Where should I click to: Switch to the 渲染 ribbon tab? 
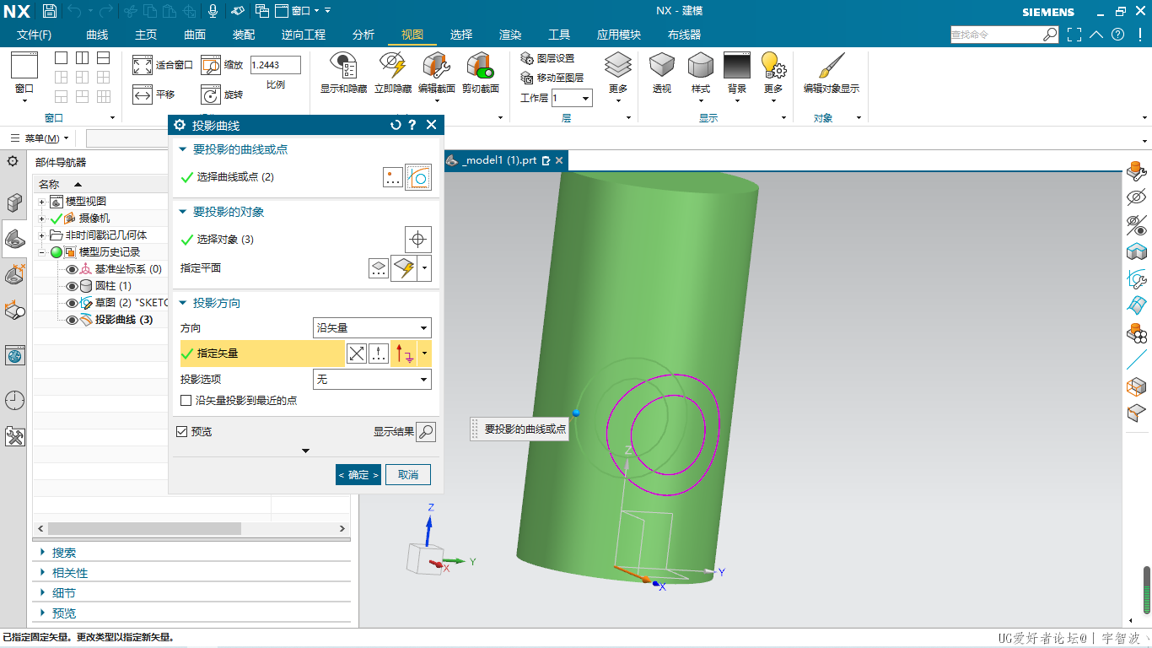tap(510, 35)
